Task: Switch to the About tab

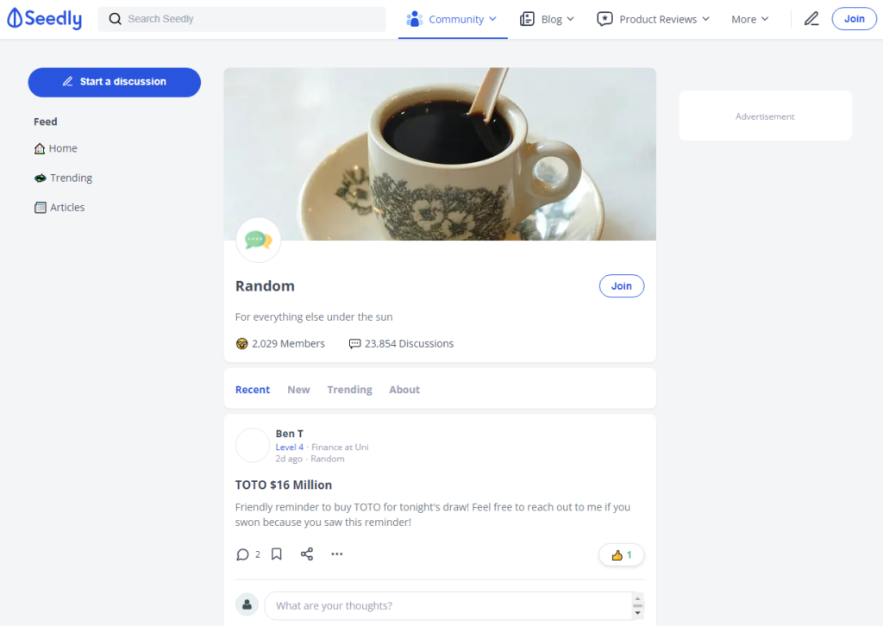Action: [404, 390]
